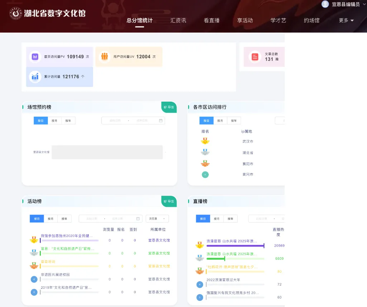The image size is (367, 307).
Task: Click the orange 用户访问量UV people icon
Action: (x=104, y=57)
